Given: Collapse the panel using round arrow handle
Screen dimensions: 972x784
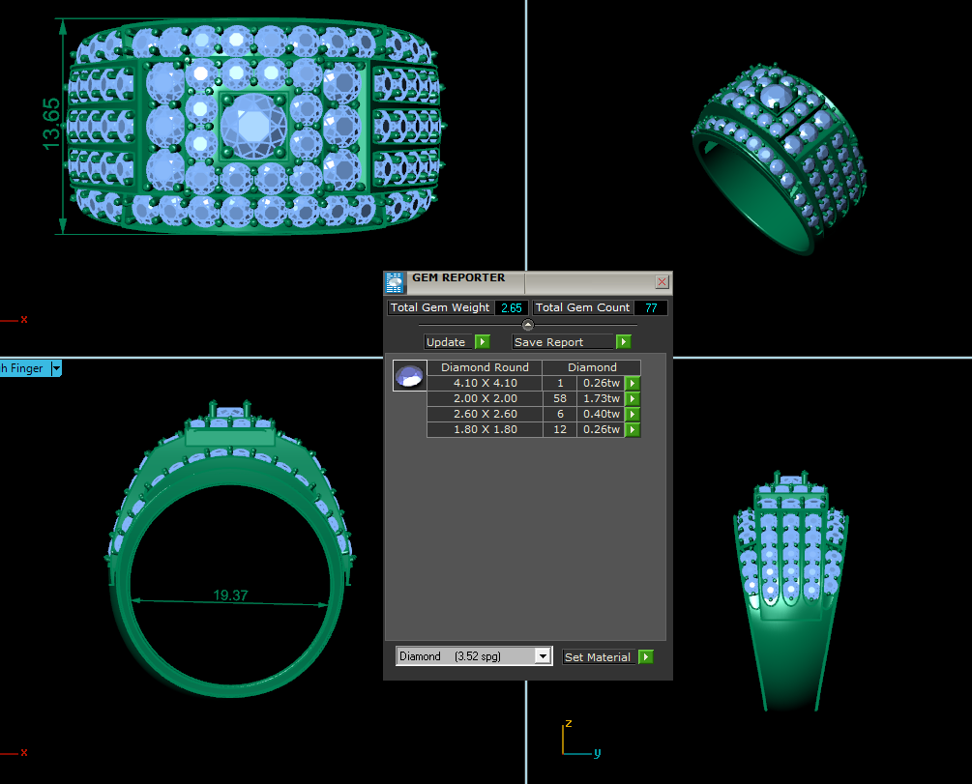Looking at the screenshot, I should pyautogui.click(x=527, y=325).
